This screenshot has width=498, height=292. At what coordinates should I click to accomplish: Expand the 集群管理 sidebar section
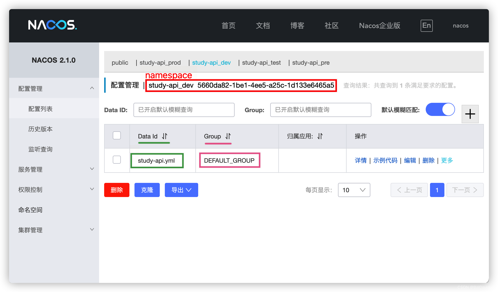(54, 230)
